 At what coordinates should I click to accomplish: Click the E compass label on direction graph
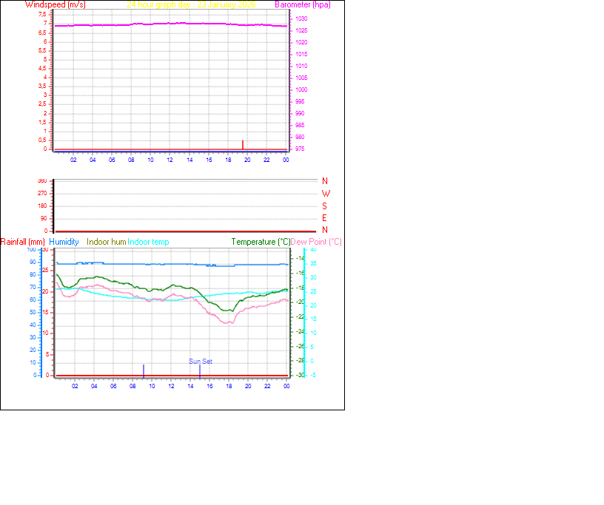(323, 219)
